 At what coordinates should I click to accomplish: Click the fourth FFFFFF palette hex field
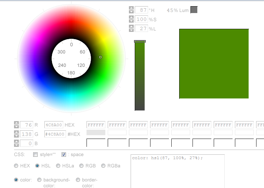[159, 125]
